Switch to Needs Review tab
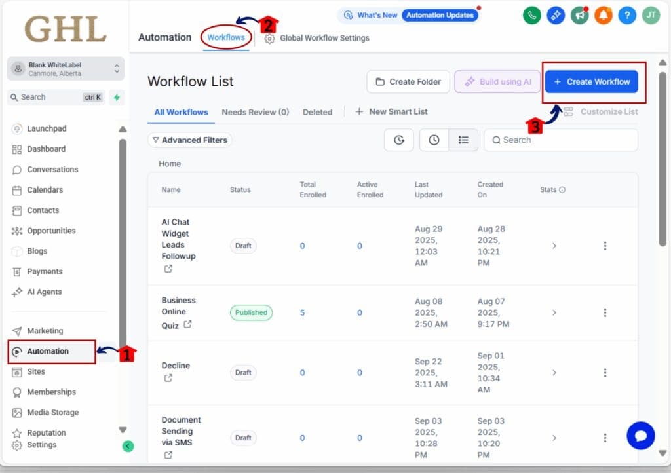Image resolution: width=671 pixels, height=473 pixels. (255, 112)
